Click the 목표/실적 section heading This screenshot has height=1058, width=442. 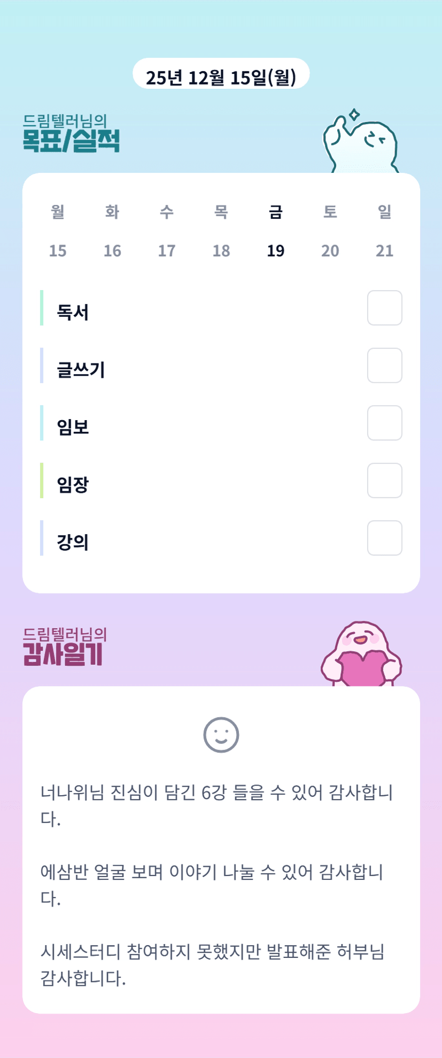pos(71,140)
